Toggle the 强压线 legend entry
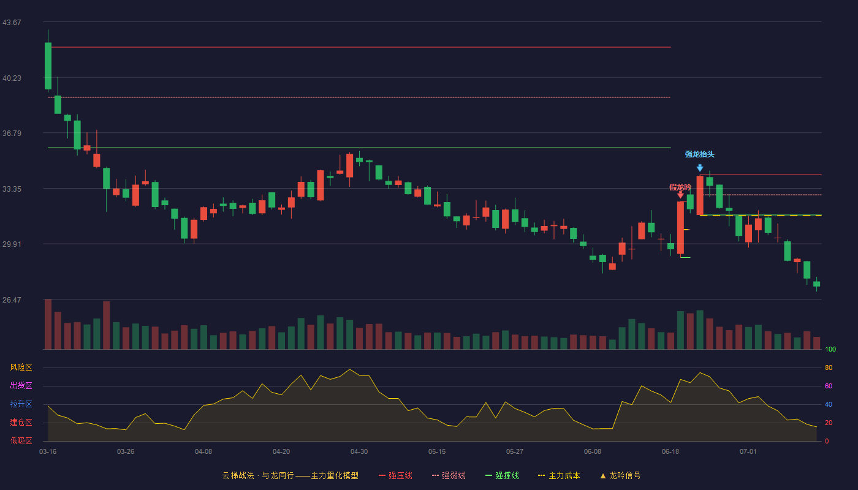This screenshot has height=490, width=858. click(395, 475)
